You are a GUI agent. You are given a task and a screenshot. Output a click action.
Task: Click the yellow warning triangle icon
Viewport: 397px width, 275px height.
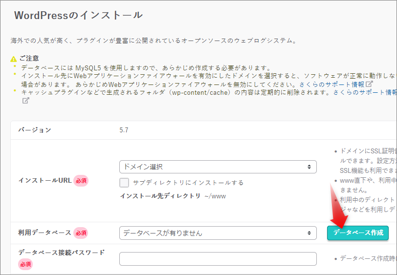point(13,59)
